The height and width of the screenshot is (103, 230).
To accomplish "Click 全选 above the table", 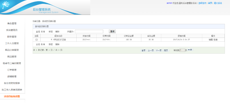I will pyautogui.click(x=38, y=32).
